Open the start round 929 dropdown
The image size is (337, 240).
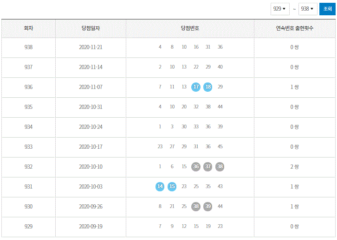[x=280, y=9]
